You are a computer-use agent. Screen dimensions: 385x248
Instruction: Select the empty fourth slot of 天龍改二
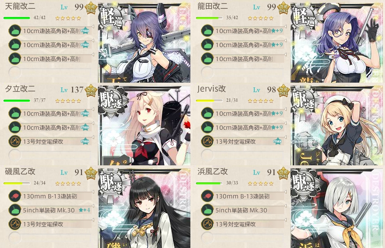(50, 72)
